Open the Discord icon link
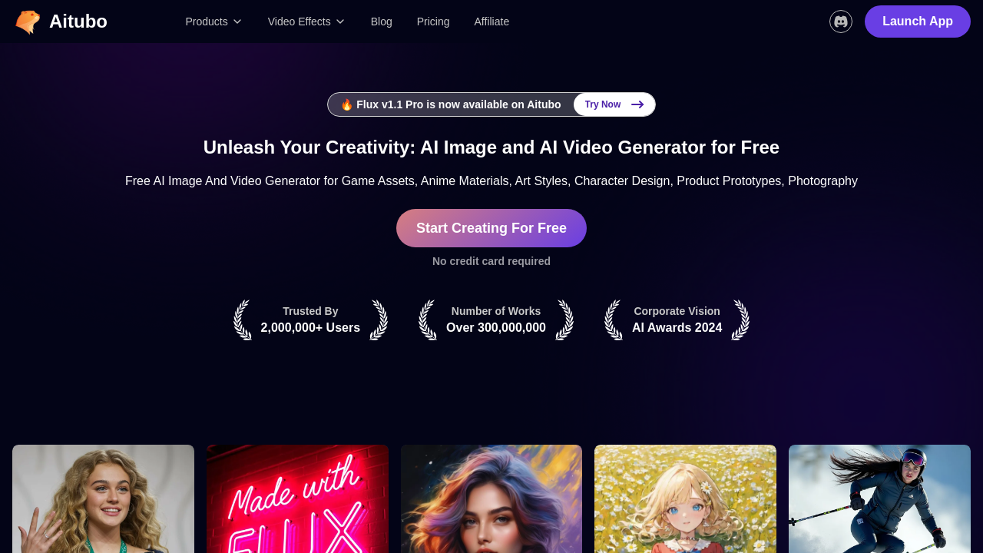Image resolution: width=983 pixels, height=553 pixels. [x=841, y=22]
